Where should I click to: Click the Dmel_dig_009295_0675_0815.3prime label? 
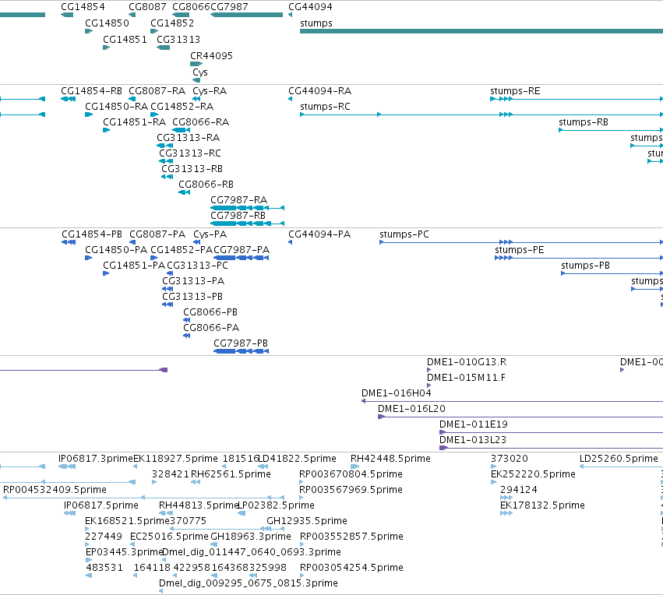point(249,583)
